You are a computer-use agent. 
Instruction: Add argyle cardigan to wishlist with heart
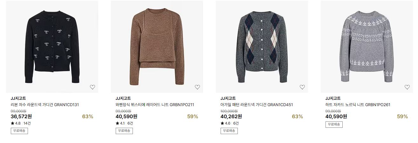[x=302, y=87]
